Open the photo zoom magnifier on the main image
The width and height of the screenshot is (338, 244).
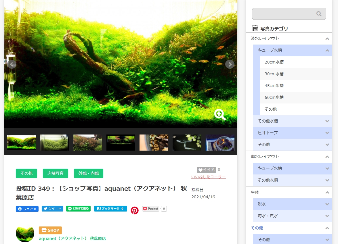220,115
